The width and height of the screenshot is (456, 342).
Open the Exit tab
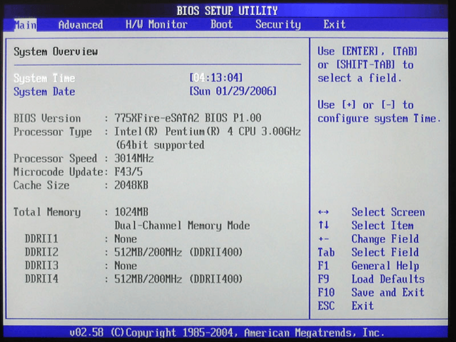pyautogui.click(x=334, y=24)
